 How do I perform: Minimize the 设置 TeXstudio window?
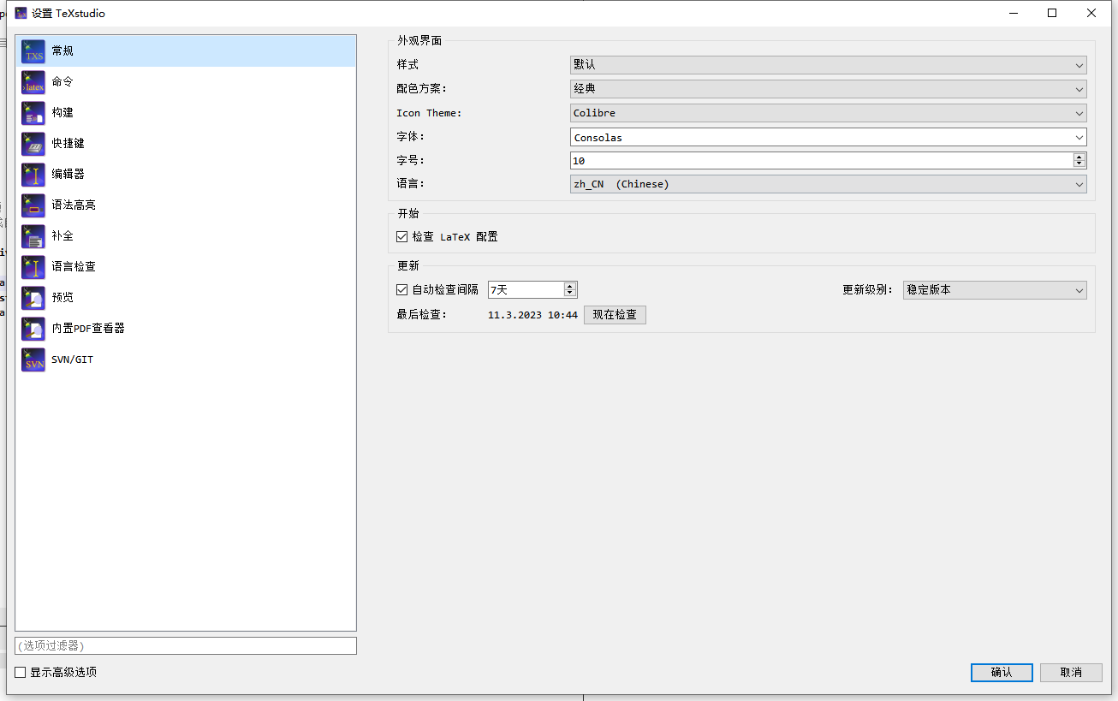1014,13
